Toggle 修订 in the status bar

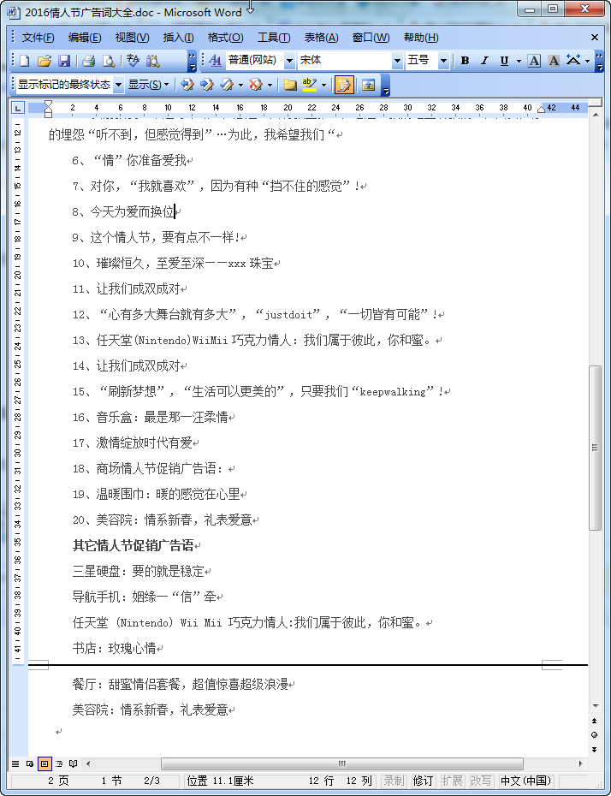click(x=423, y=781)
